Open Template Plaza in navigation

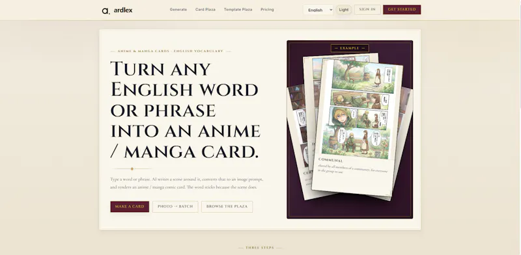tap(238, 10)
